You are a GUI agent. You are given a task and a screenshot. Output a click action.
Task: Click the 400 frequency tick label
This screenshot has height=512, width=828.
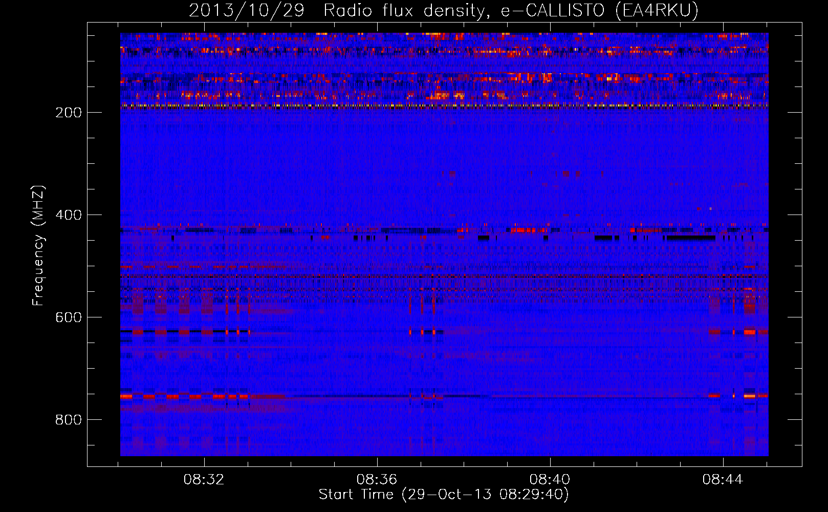(69, 215)
